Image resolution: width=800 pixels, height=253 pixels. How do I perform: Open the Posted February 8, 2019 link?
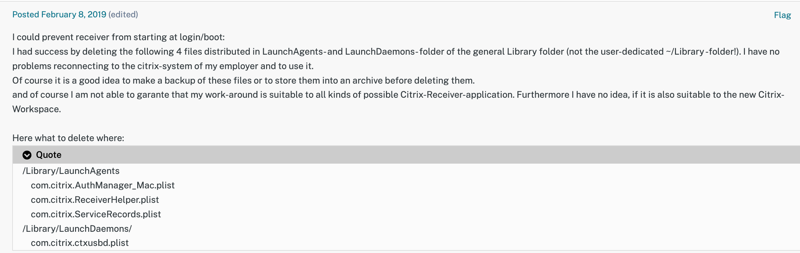59,14
